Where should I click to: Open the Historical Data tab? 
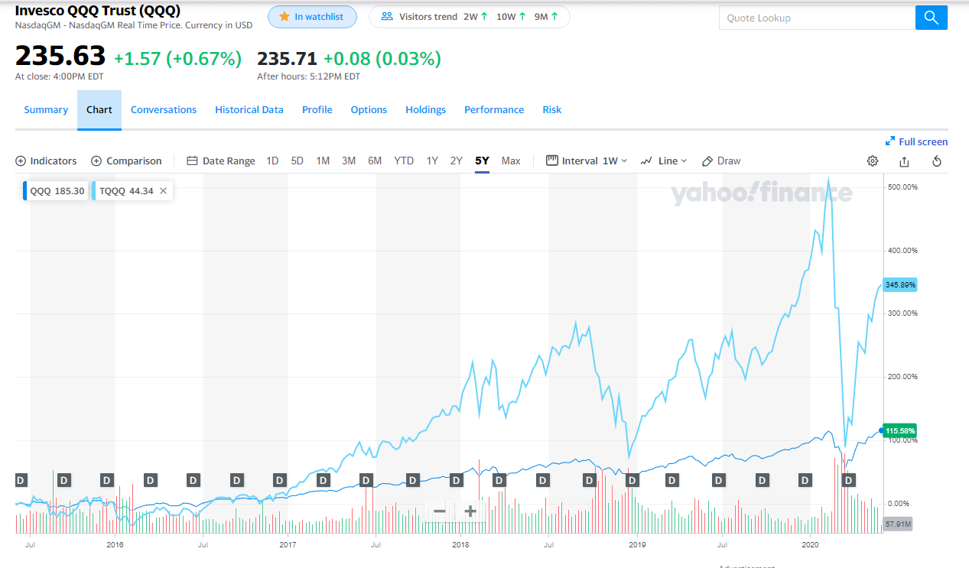pyautogui.click(x=249, y=110)
